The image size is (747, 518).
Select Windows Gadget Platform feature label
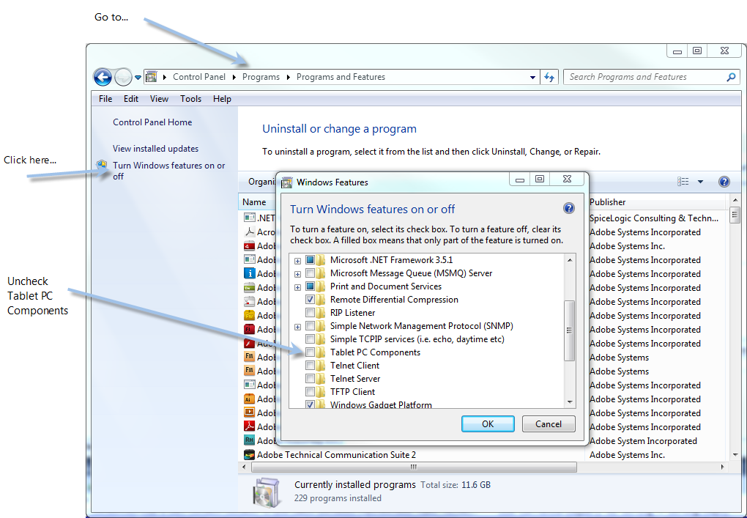(381, 404)
